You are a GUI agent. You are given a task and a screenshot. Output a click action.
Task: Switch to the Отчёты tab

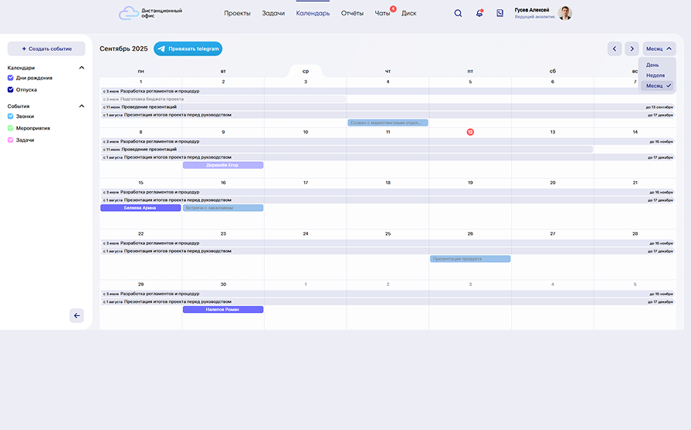coord(352,13)
